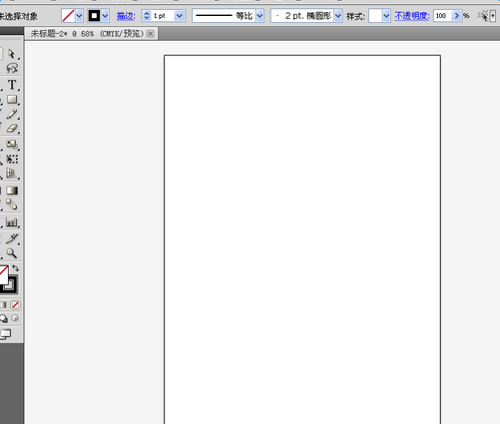The width and height of the screenshot is (500, 424).
Task: Select the Free Transform tool
Action: pyautogui.click(x=12, y=159)
